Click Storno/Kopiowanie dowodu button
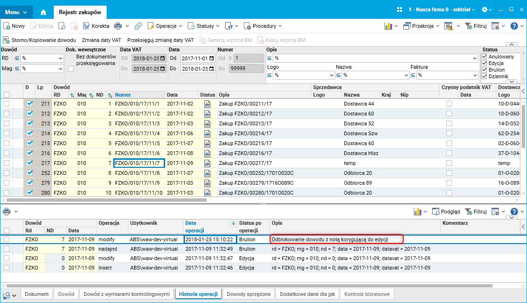The height and width of the screenshot is (303, 527). click(40, 40)
